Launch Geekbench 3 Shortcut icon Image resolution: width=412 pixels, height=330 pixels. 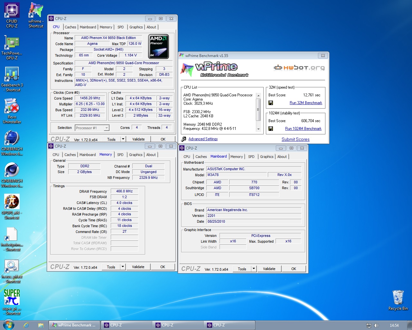pyautogui.click(x=12, y=79)
